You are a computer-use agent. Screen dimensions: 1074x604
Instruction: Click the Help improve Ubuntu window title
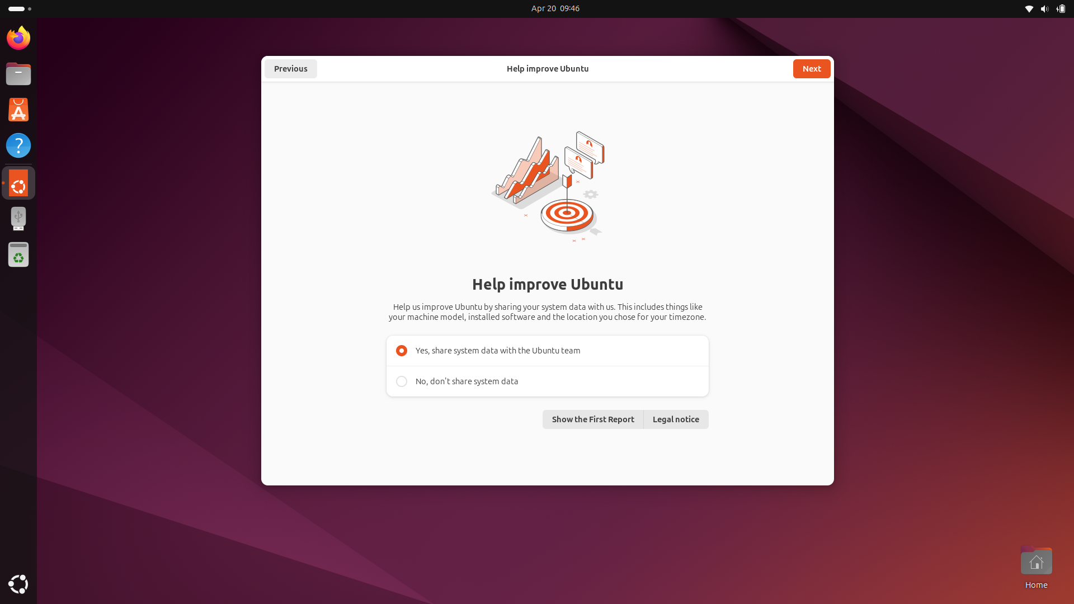coord(548,69)
